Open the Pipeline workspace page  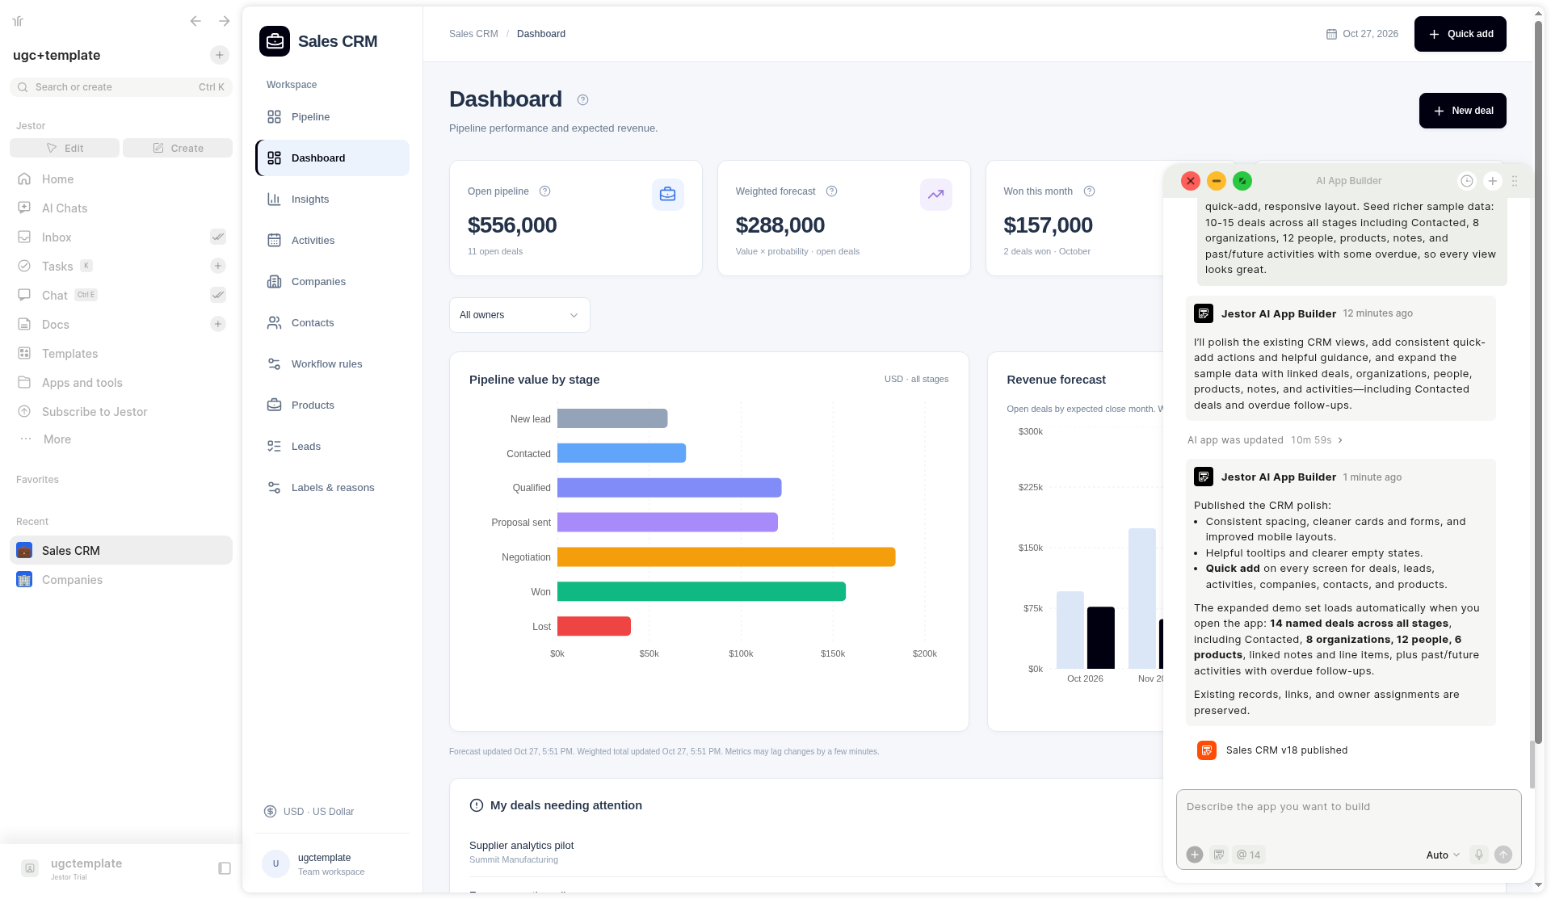[332, 117]
